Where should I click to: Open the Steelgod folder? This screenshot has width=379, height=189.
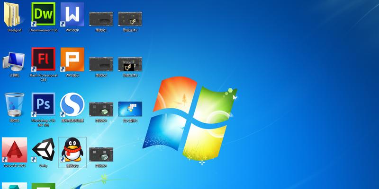pyautogui.click(x=14, y=15)
